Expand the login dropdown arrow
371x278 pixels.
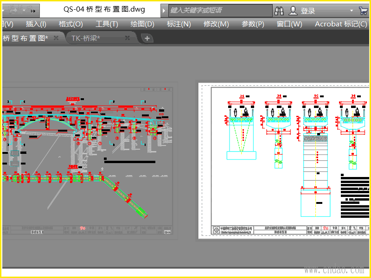pos(352,11)
